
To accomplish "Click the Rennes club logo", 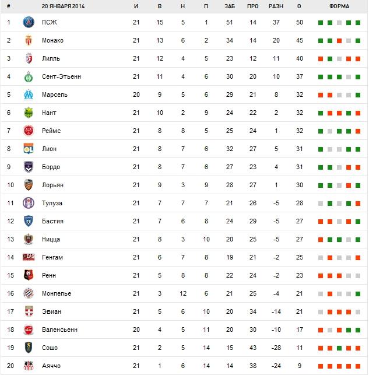I will coord(28,275).
